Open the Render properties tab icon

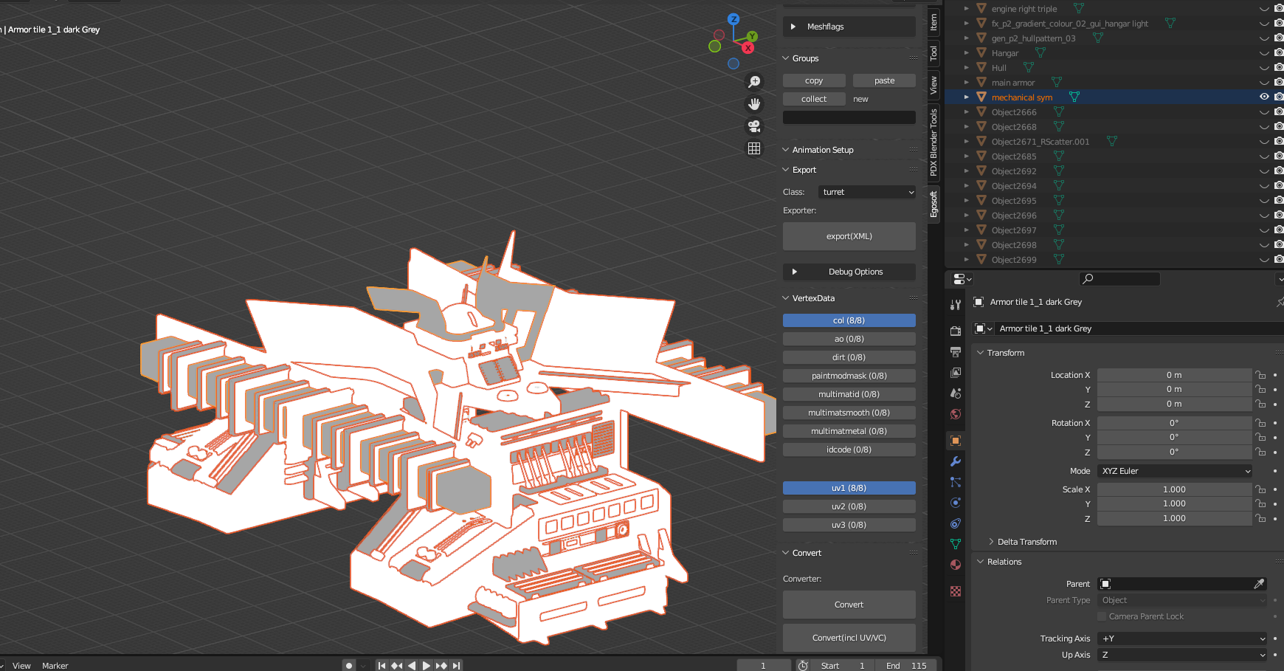coord(956,331)
